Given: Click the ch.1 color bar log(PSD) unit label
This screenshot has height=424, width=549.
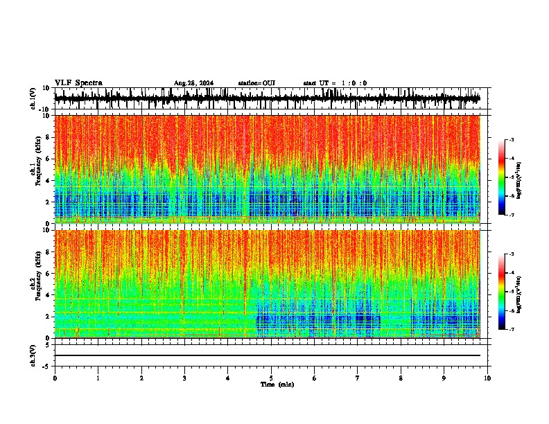Looking at the screenshot, I should (x=519, y=181).
